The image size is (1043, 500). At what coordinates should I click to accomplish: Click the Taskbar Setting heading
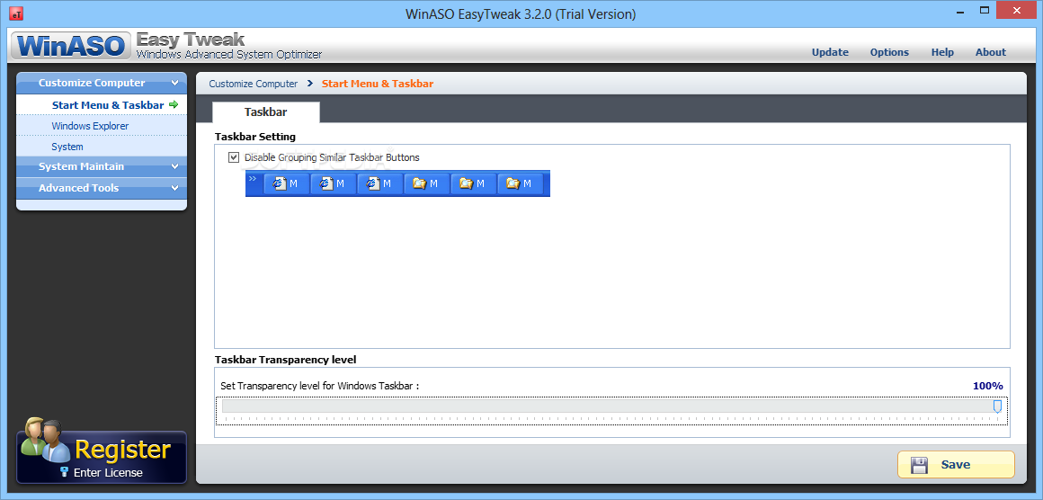coord(255,137)
